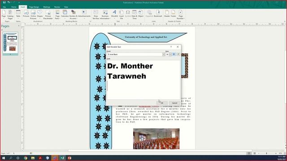The width and height of the screenshot is (287, 161).
Task: Open Adobe Acrobat from the taskbar
Action: (x=40, y=158)
